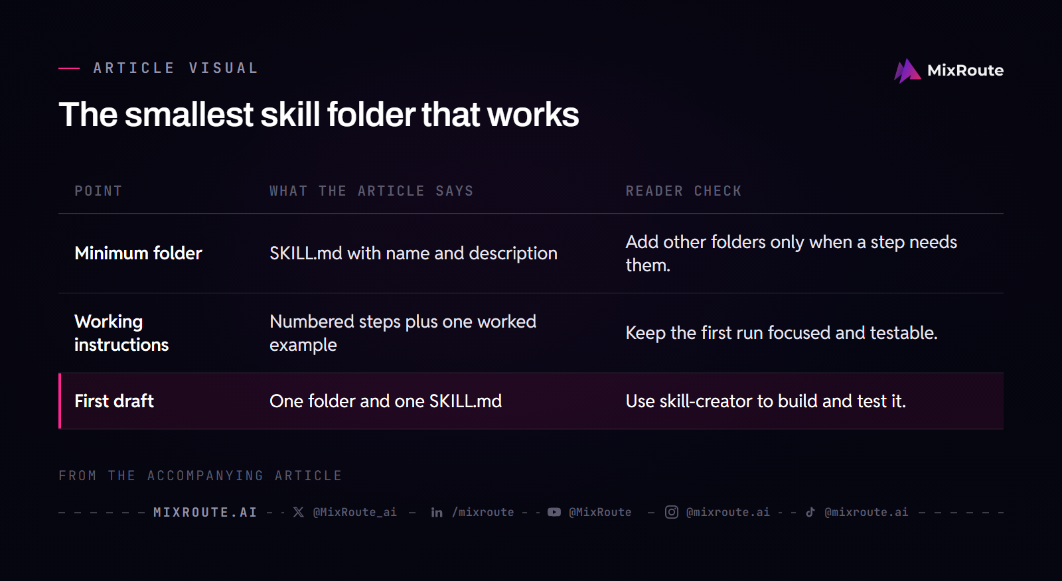Click the MixRoute brand name
This screenshot has height=581, width=1062.
pyautogui.click(x=965, y=70)
